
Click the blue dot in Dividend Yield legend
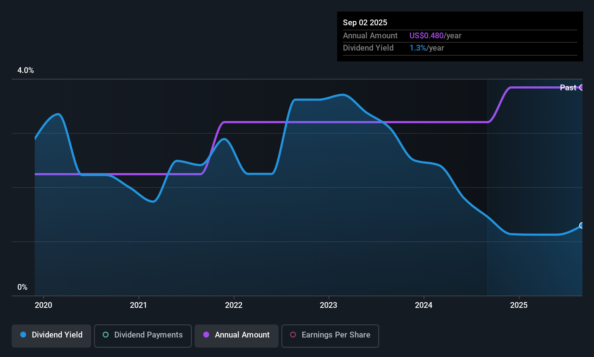(24, 335)
